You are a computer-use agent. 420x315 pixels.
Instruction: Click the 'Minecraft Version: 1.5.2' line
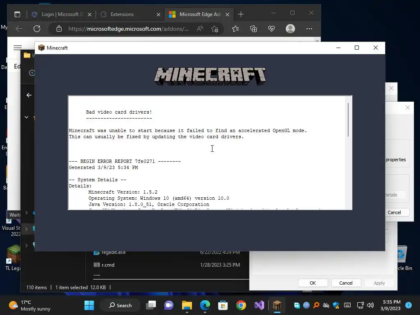[123, 192]
